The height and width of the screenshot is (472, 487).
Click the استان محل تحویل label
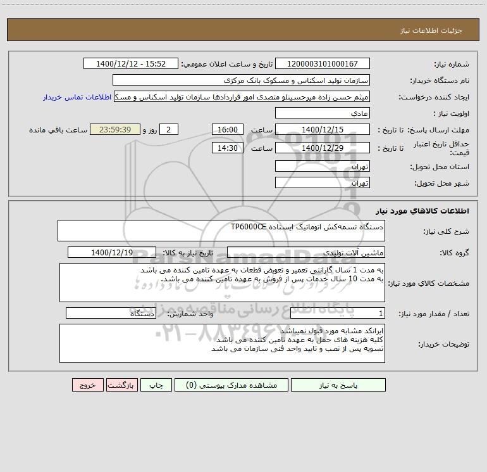click(x=440, y=167)
